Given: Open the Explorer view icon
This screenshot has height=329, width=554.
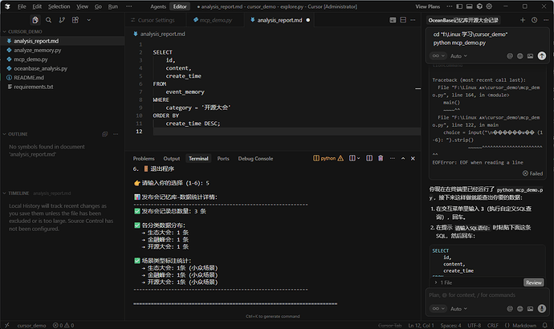Looking at the screenshot, I should (x=36, y=20).
